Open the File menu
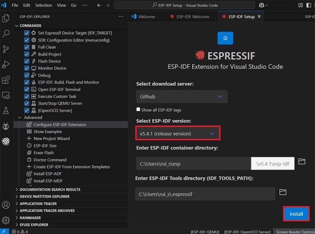315x234 pixels. (x=14, y=5)
